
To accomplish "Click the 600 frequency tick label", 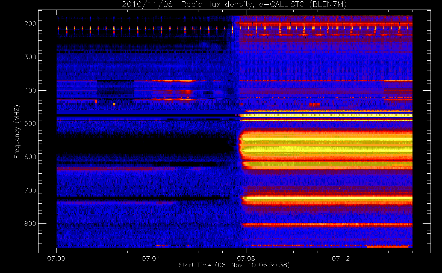I will pos(30,157).
